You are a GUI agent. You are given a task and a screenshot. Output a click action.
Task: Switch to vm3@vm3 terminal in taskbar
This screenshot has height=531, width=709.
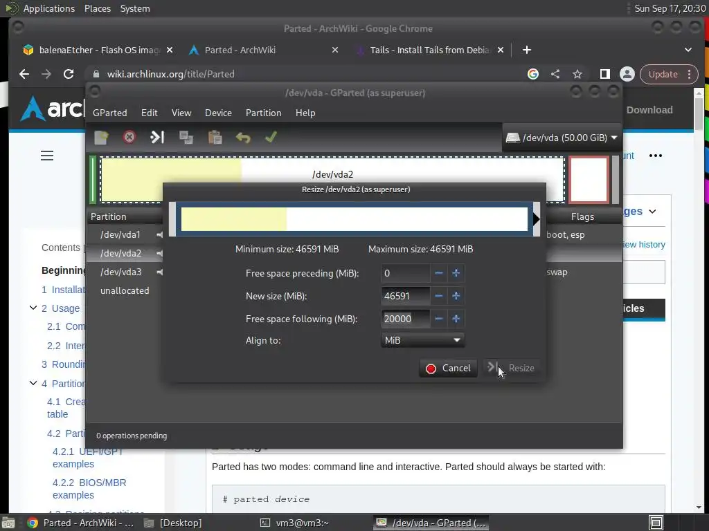coord(294,523)
